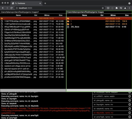
Task: Sort left pane by Size column
Action: click(61, 15)
